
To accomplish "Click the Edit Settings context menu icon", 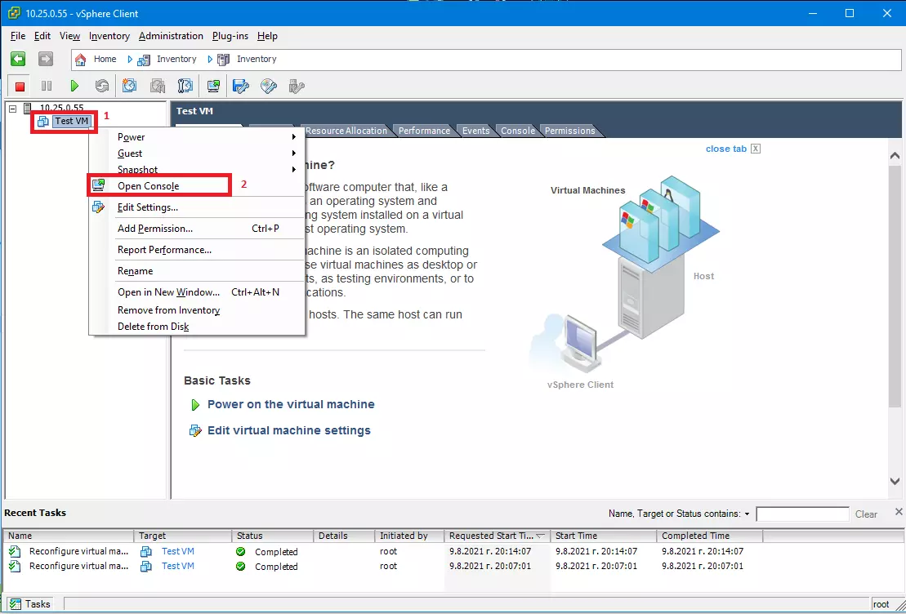I will tap(98, 207).
